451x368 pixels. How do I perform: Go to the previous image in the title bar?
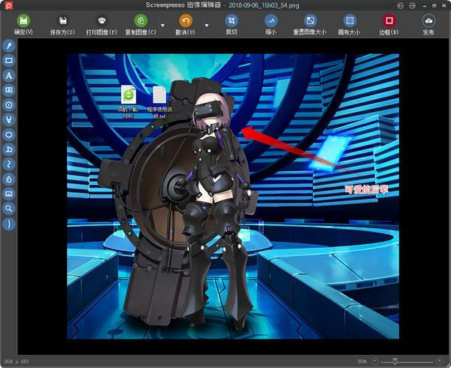pyautogui.click(x=401, y=5)
